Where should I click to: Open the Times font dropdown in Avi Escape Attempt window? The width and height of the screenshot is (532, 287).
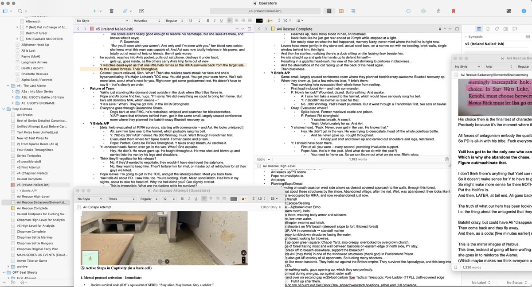tap(122, 199)
